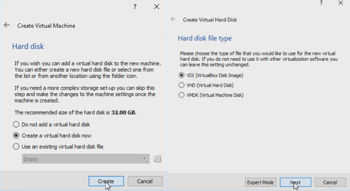Click the Hard disk file type heading
Image resolution: width=350 pixels, height=191 pixels.
tap(205, 38)
